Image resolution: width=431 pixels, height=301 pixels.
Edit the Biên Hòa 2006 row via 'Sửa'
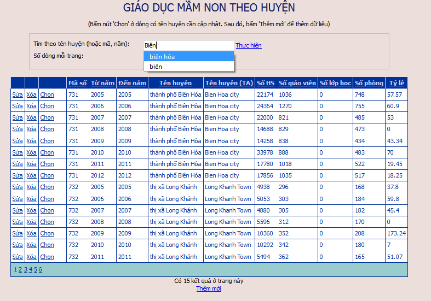(18, 106)
